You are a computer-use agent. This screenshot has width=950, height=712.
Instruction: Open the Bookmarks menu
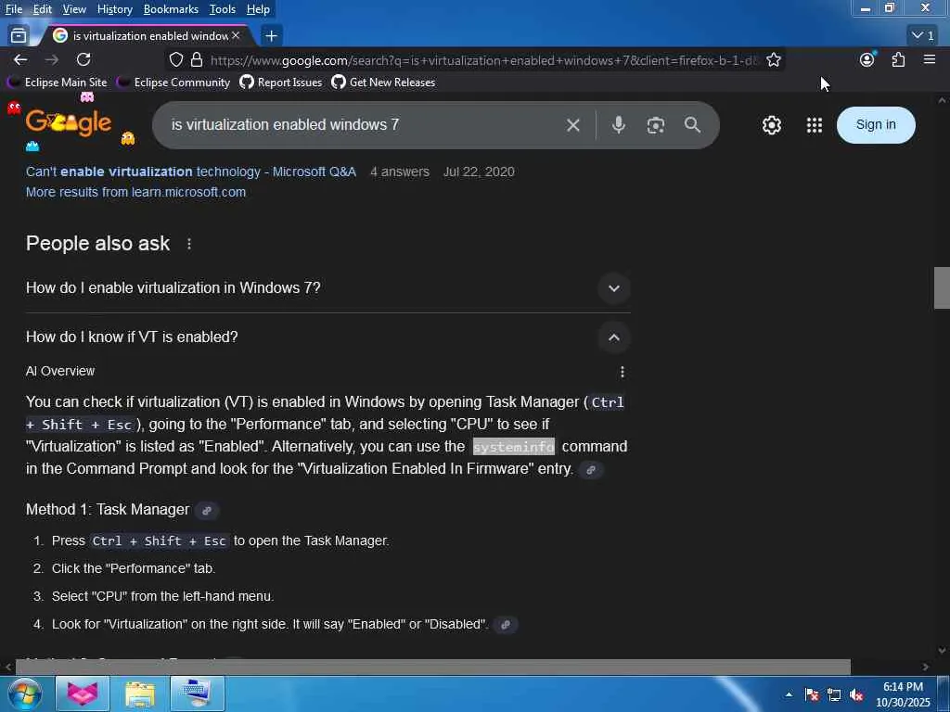point(171,9)
